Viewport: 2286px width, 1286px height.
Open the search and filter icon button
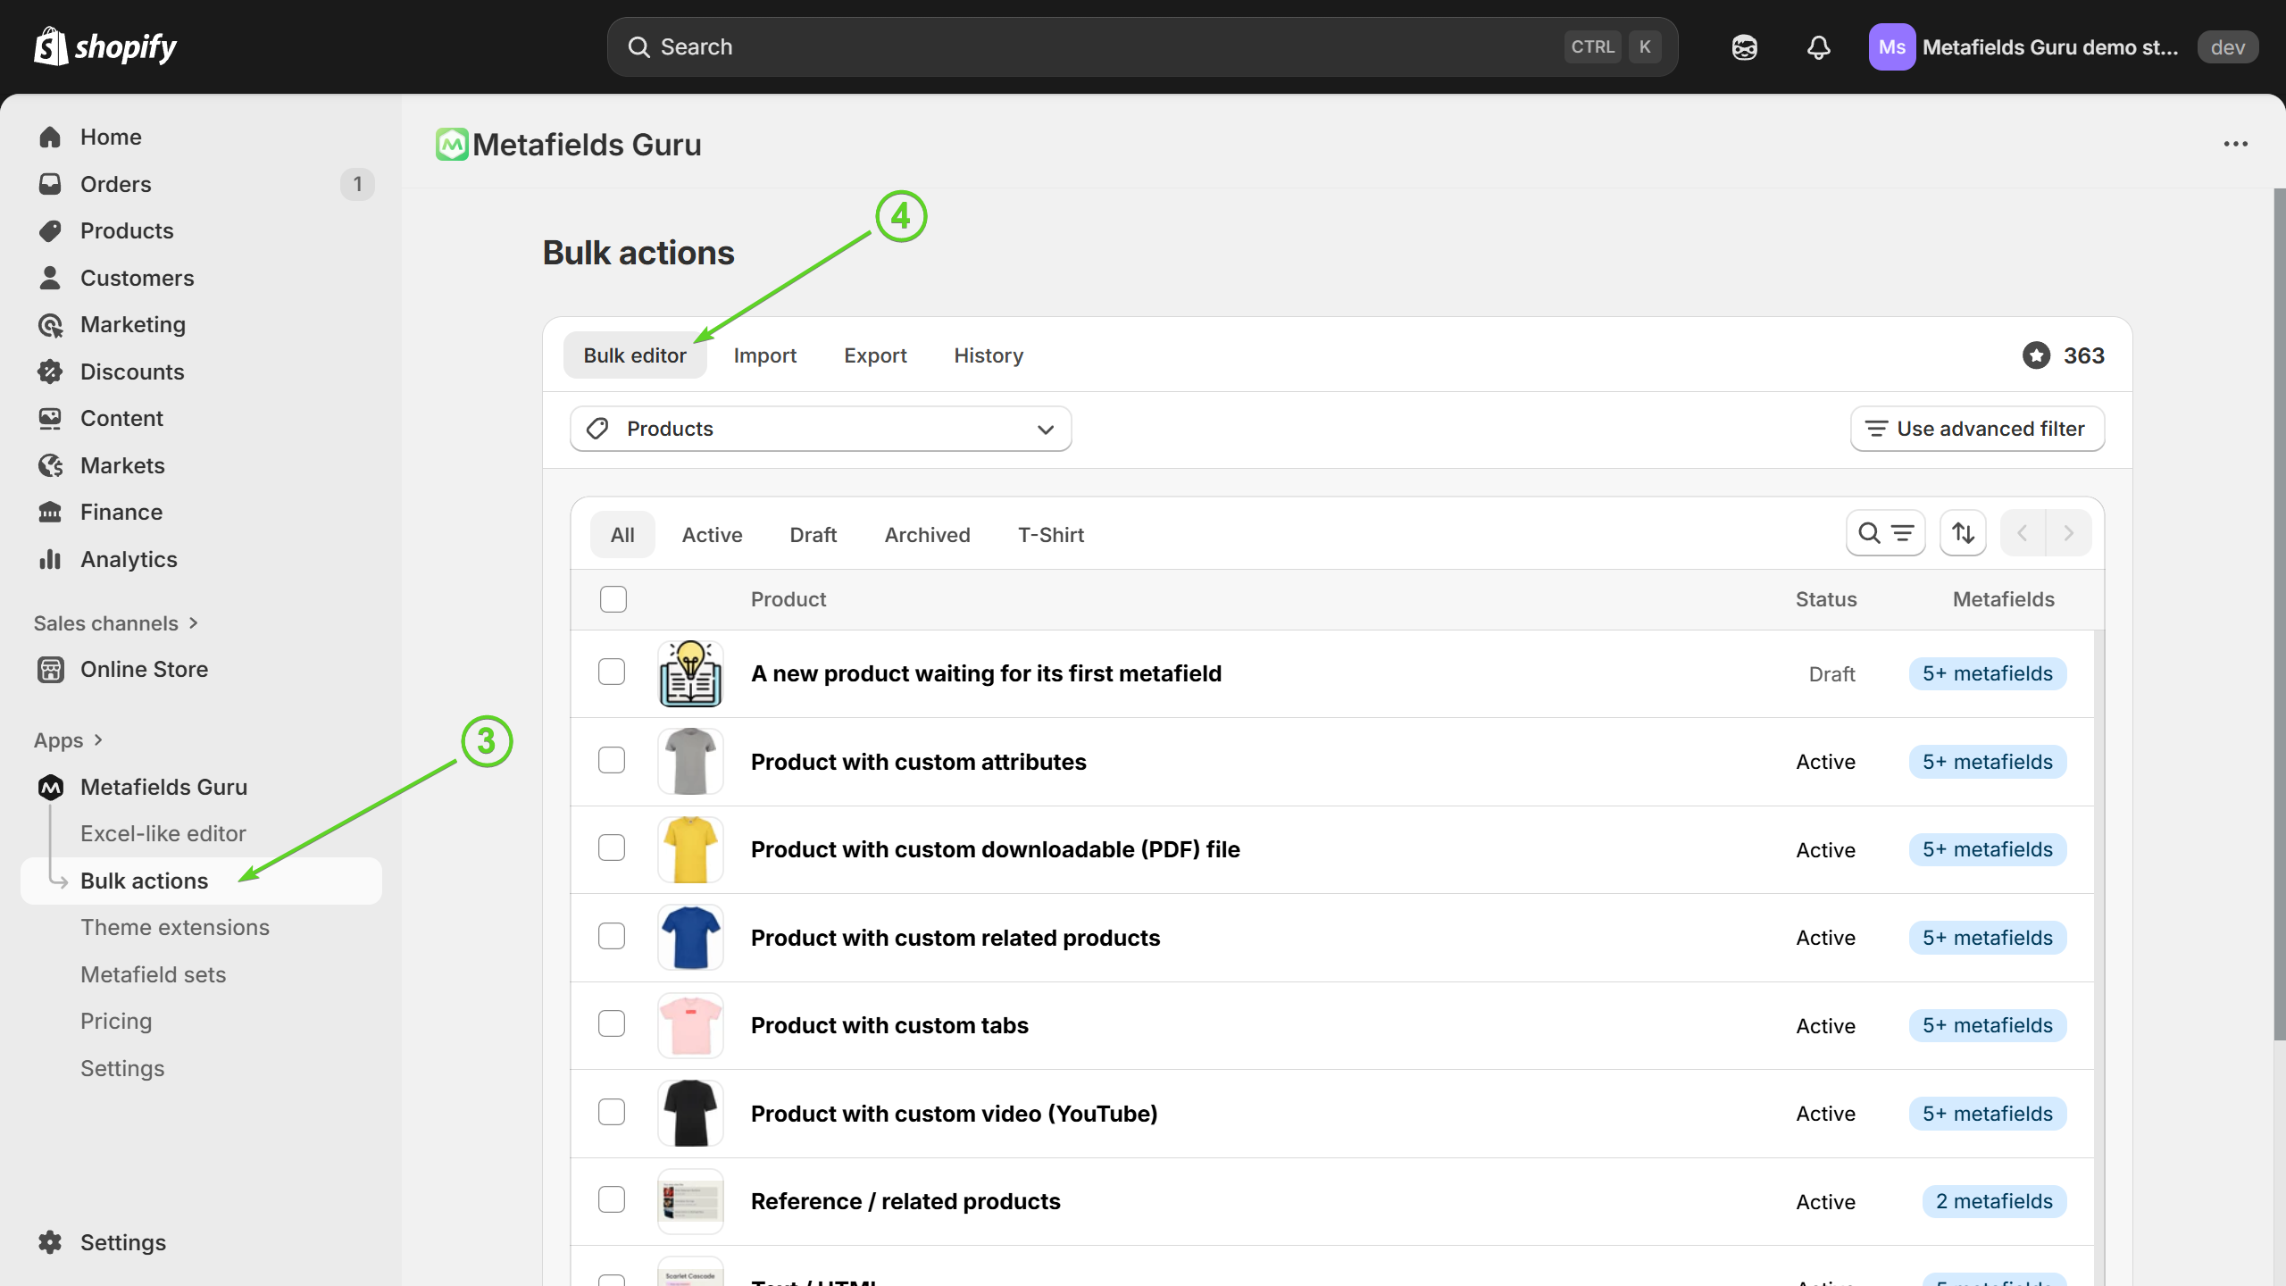pos(1885,533)
